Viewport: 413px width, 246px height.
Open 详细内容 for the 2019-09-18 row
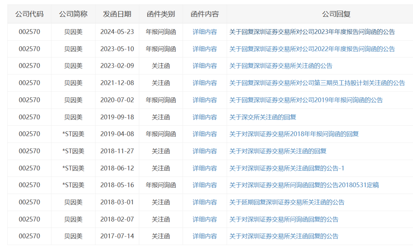click(x=205, y=117)
